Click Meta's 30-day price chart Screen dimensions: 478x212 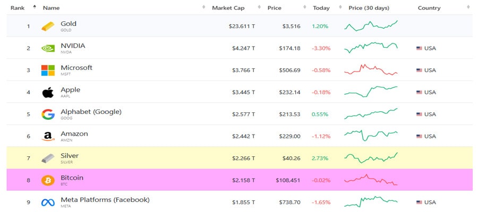point(371,201)
